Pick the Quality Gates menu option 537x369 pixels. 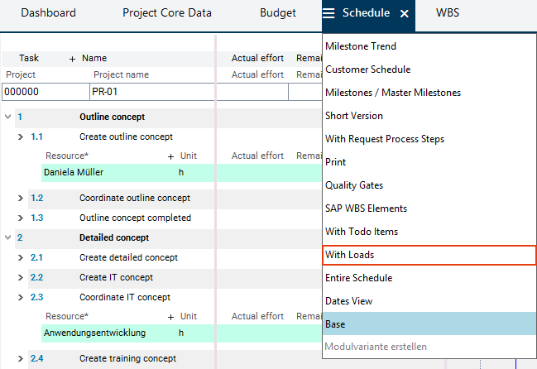354,185
